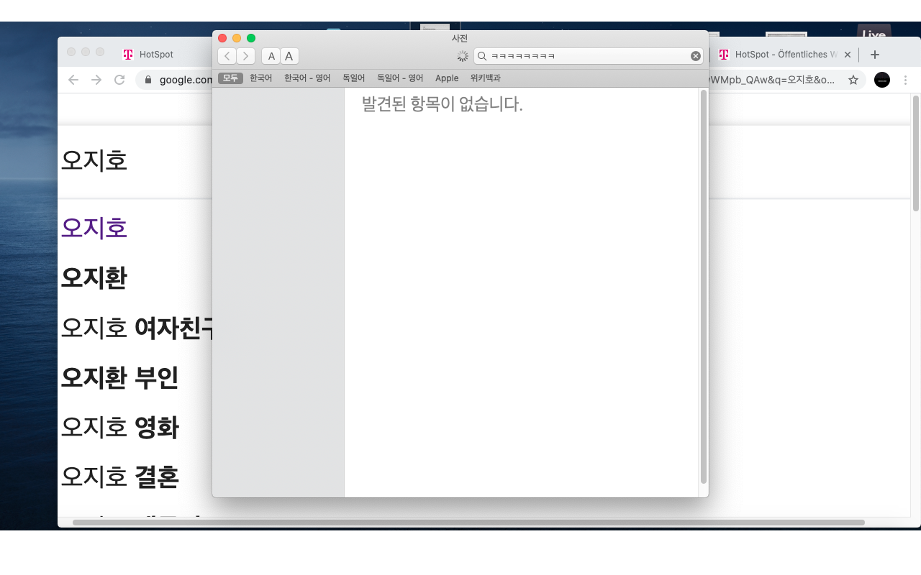Increase text size with large A button
Screen dimensions: 921x575
289,56
